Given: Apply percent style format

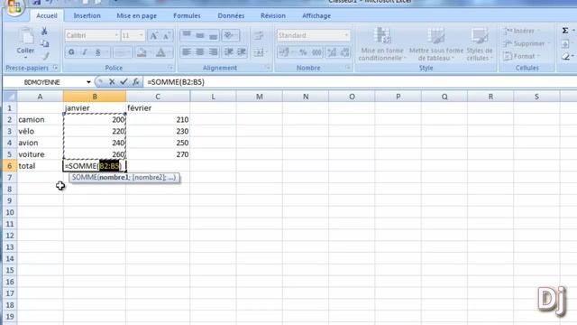Looking at the screenshot, I should [x=303, y=52].
